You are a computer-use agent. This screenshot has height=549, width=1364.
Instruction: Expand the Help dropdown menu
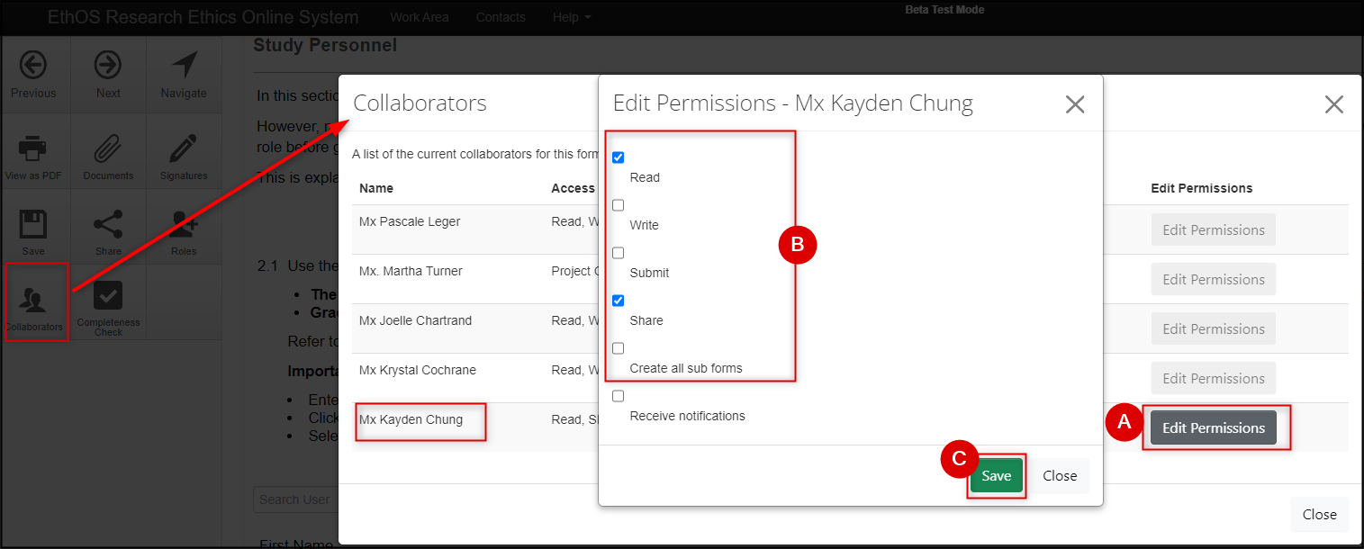pyautogui.click(x=572, y=17)
